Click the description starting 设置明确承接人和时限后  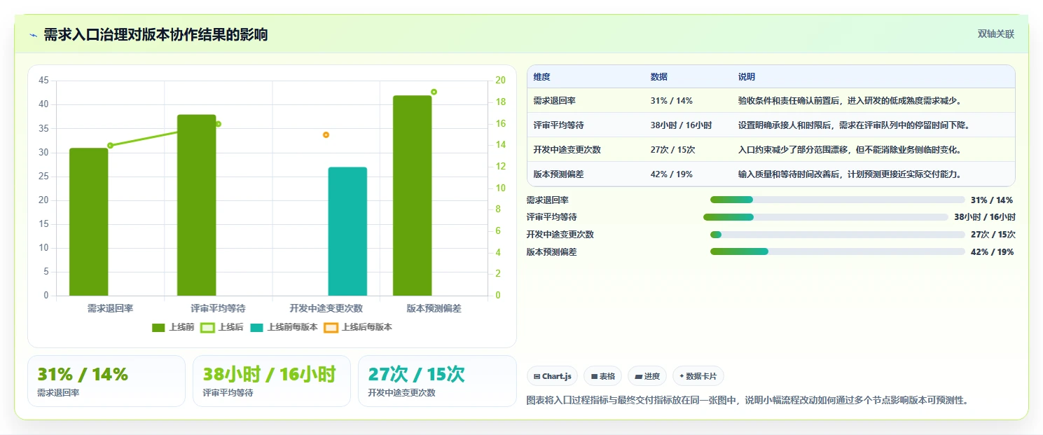coord(854,125)
